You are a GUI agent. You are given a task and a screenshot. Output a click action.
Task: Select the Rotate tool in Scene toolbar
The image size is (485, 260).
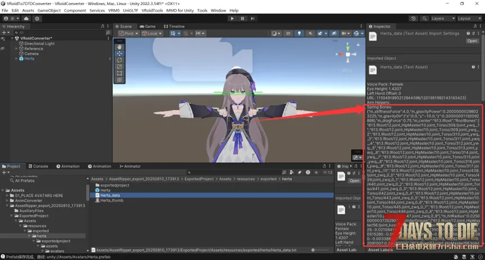(119, 60)
